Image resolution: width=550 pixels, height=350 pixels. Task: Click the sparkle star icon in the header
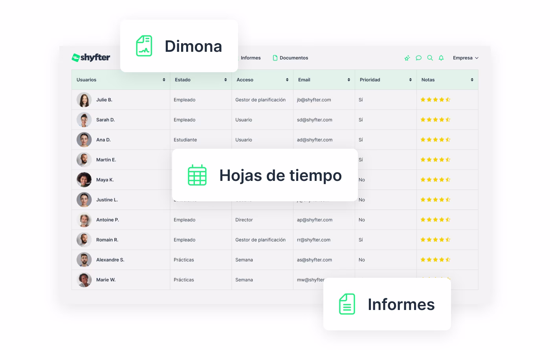pyautogui.click(x=407, y=58)
